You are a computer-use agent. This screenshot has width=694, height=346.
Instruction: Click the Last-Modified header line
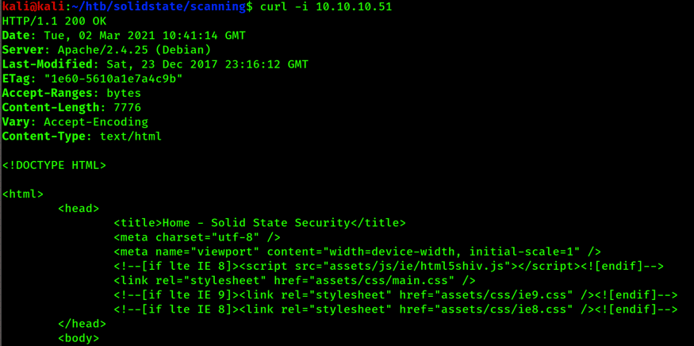pyautogui.click(x=155, y=64)
